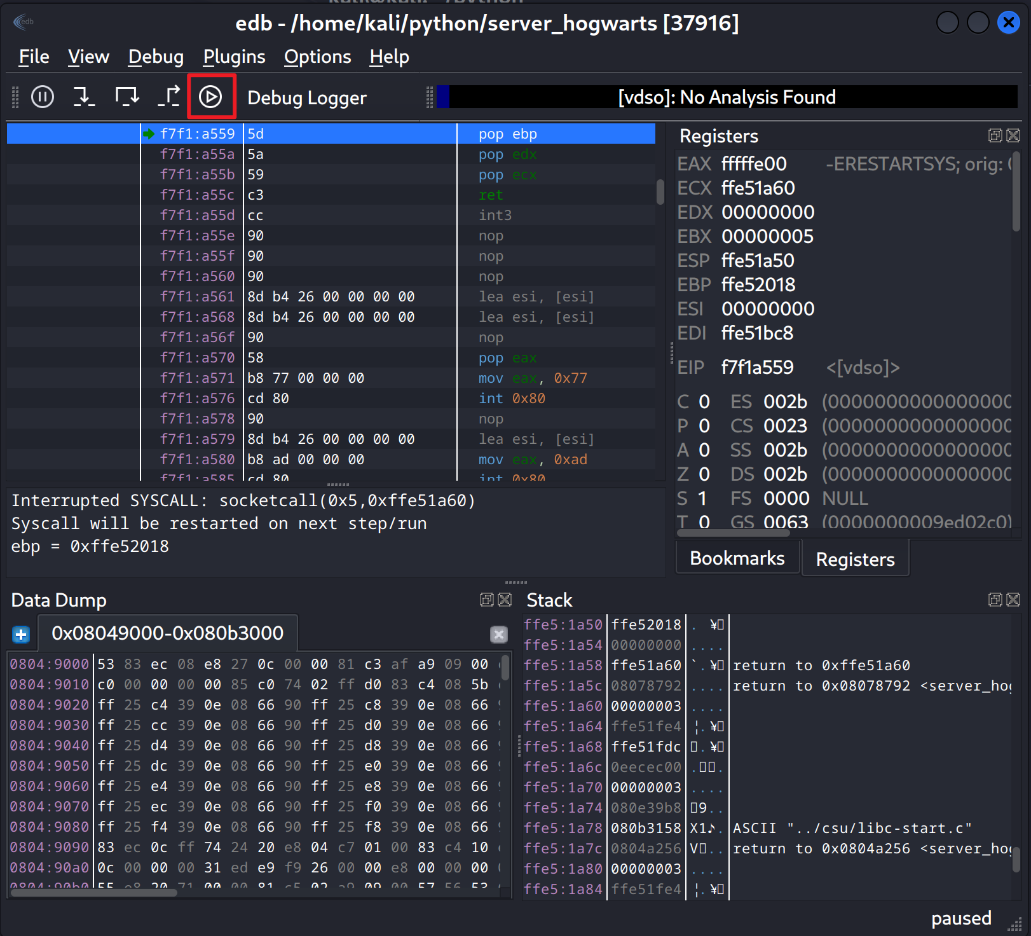1031x936 pixels.
Task: Open the File menu
Action: coord(34,57)
